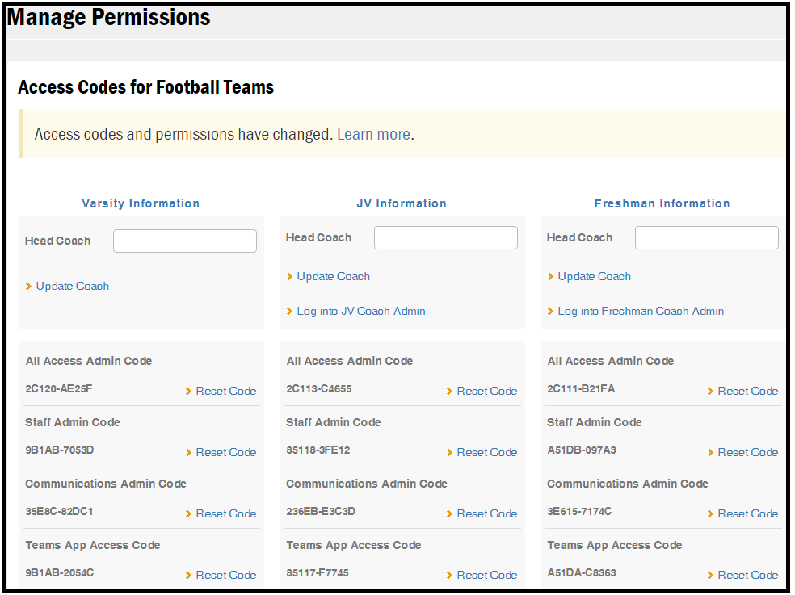Reset the Varsity Teams App Access Code
Image resolution: width=795 pixels, height=595 pixels.
point(225,575)
